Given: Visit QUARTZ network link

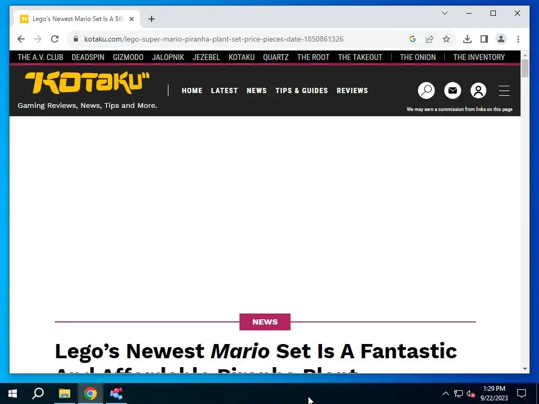Looking at the screenshot, I should pos(276,57).
